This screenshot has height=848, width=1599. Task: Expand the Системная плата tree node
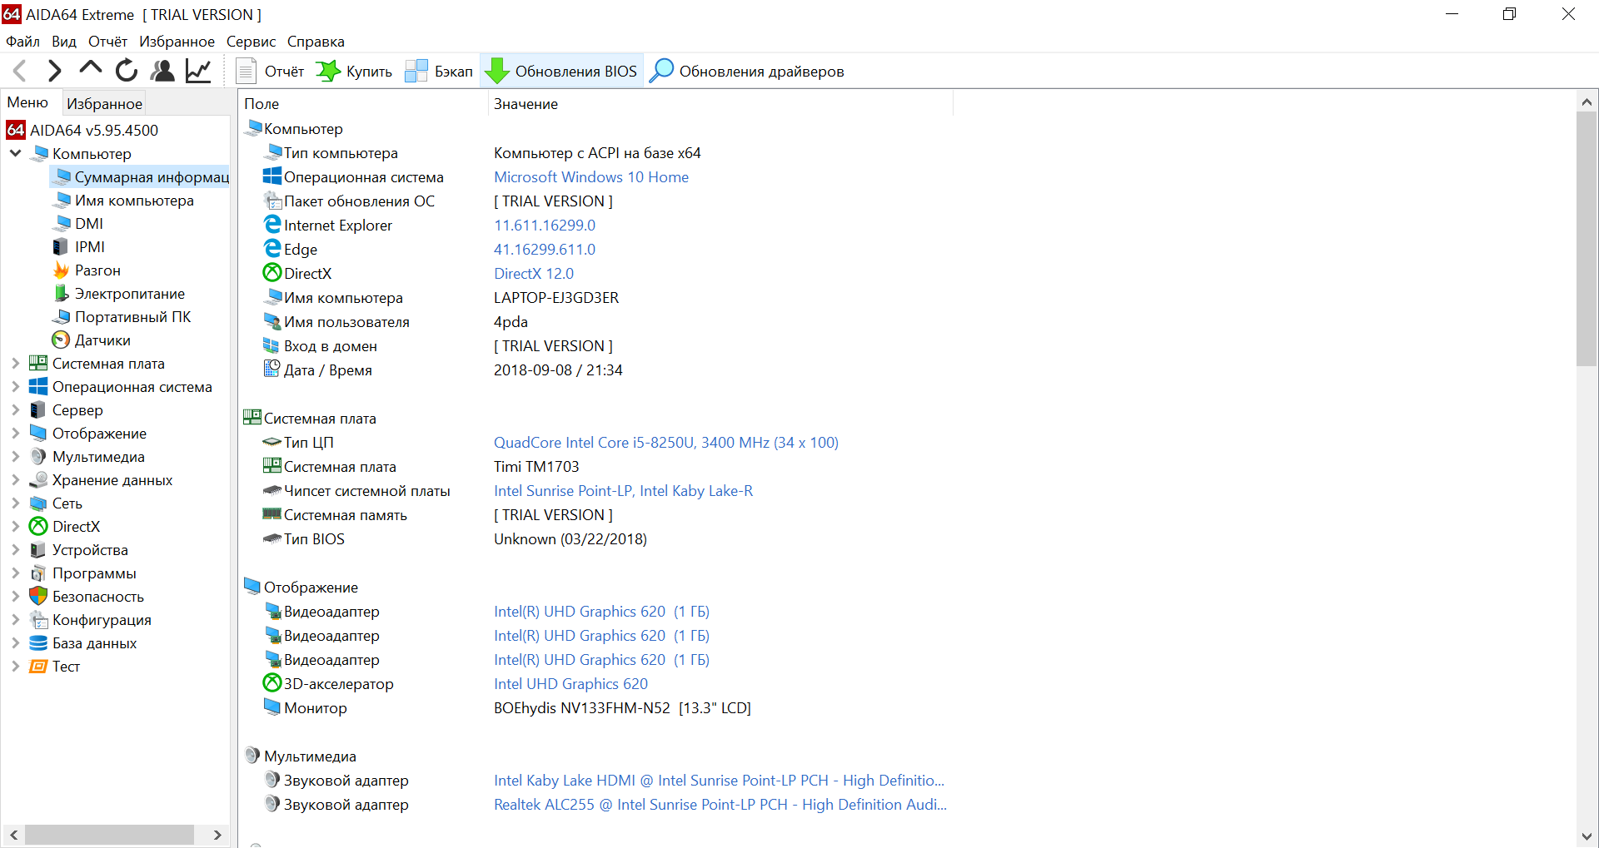click(x=16, y=364)
